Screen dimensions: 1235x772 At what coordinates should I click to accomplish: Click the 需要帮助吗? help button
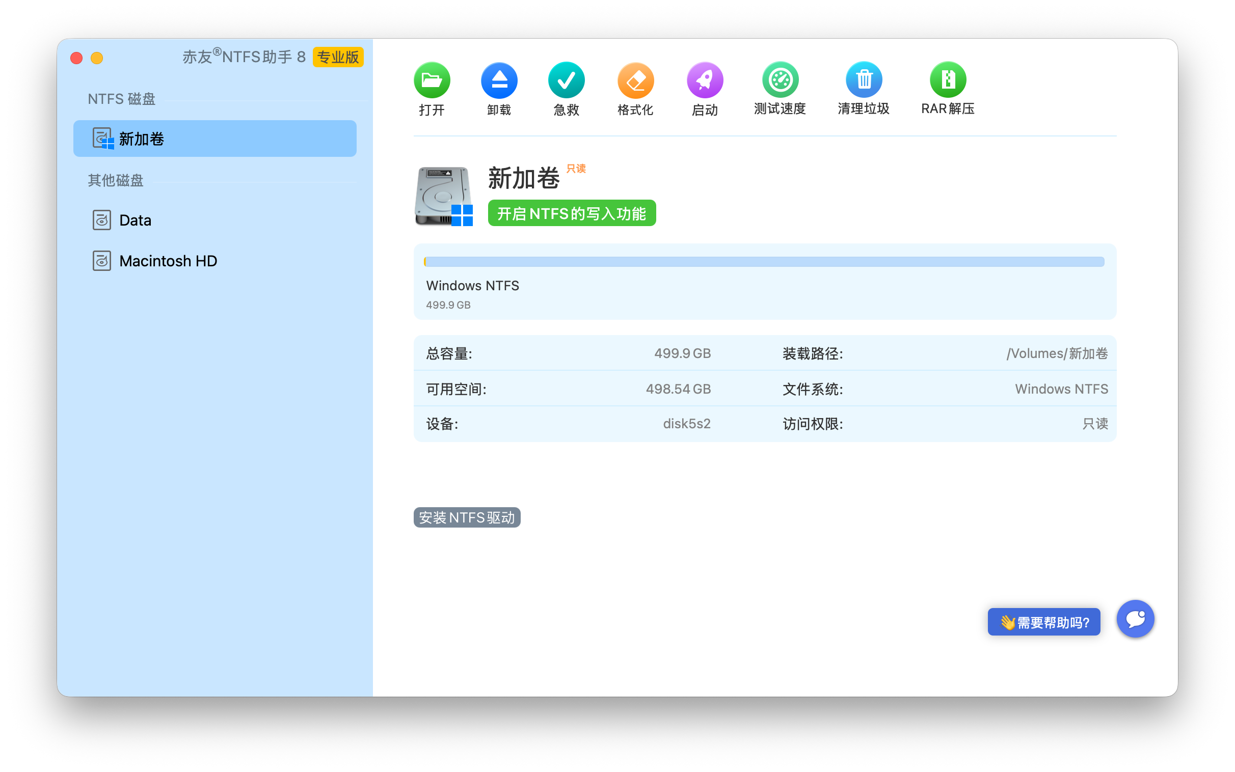1043,622
